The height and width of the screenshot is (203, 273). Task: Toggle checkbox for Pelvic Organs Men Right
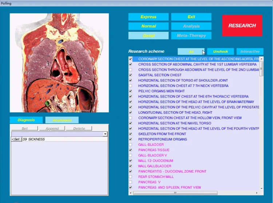(x=130, y=91)
